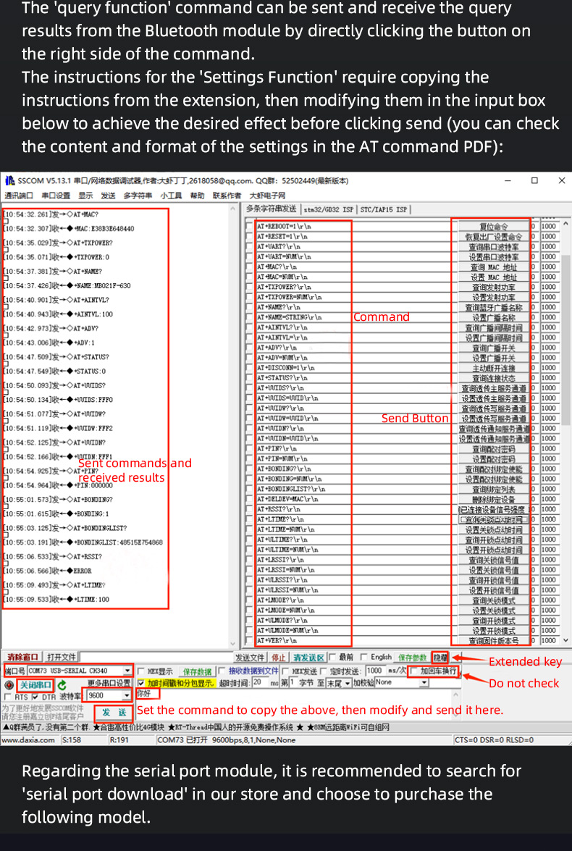Viewport: 572px width, 851px height.
Task: Switch to the STC/IAP15 ISP tab
Action: [384, 209]
